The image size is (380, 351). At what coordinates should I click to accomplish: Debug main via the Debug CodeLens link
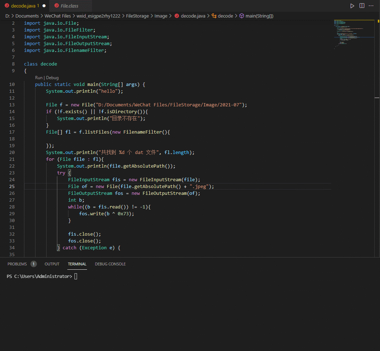(52, 77)
